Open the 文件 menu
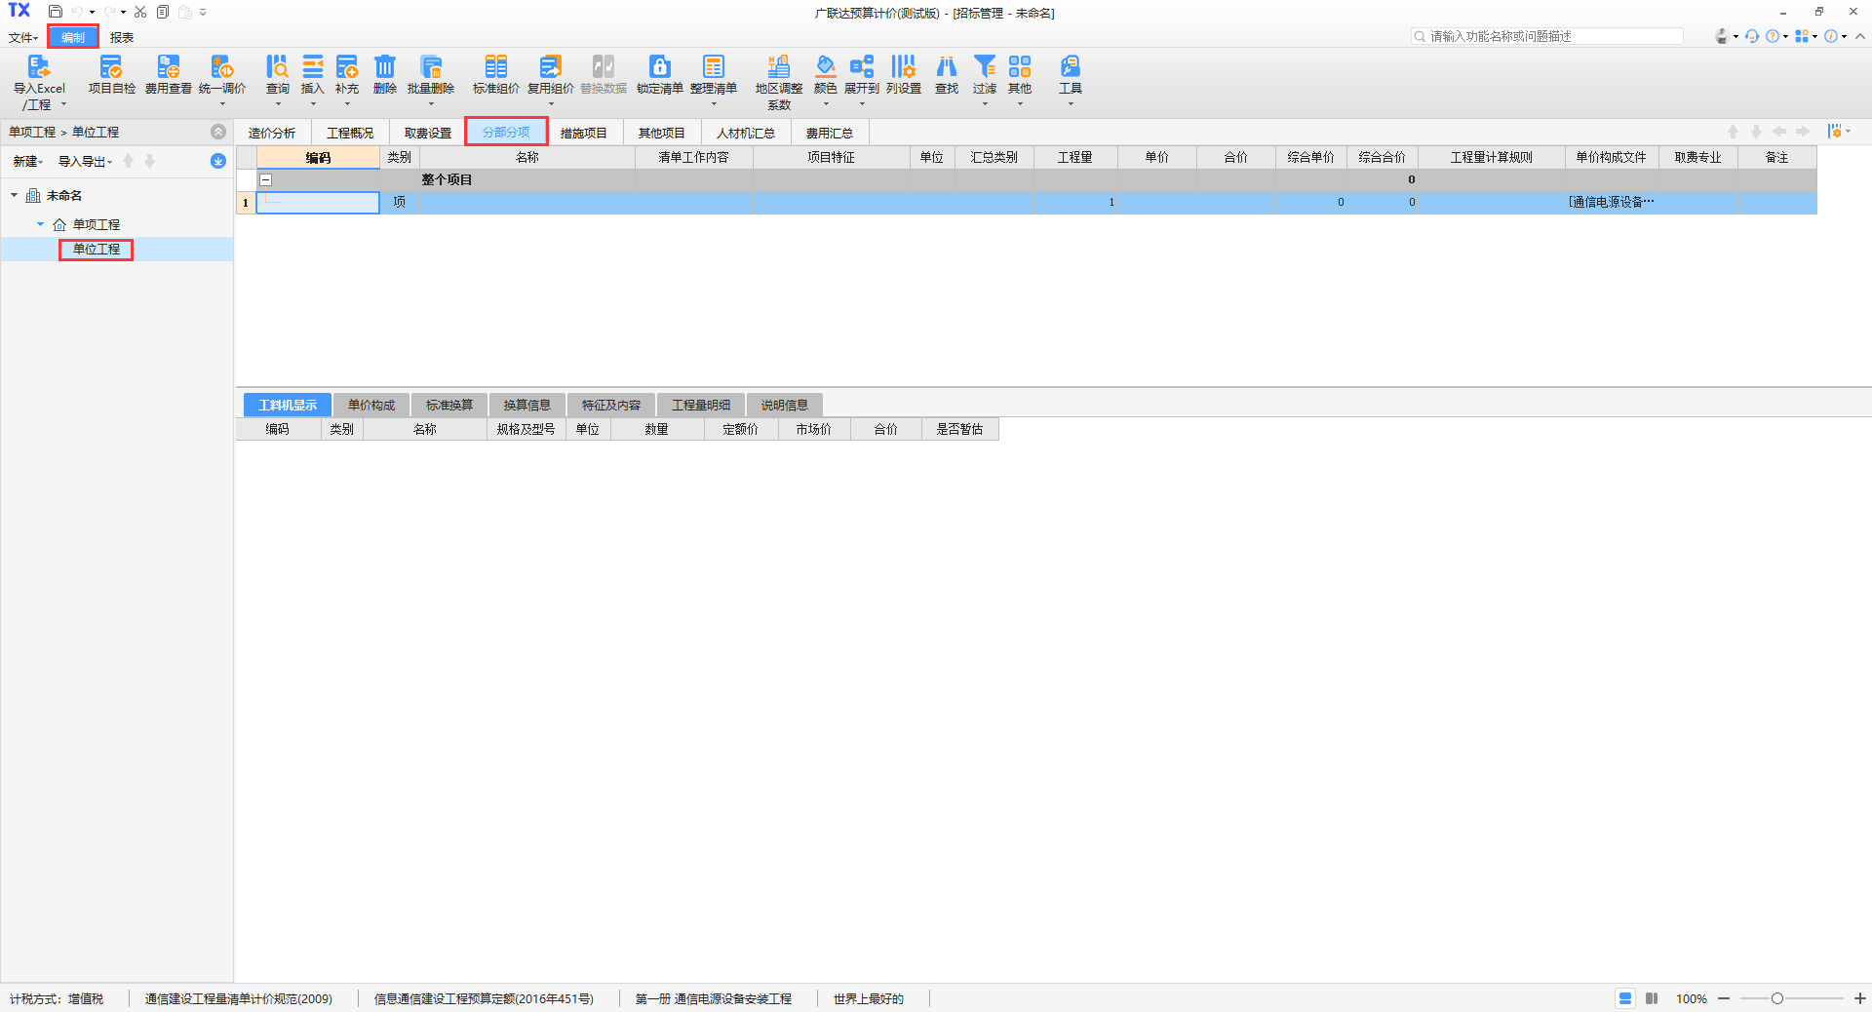The width and height of the screenshot is (1872, 1012). tap(22, 38)
